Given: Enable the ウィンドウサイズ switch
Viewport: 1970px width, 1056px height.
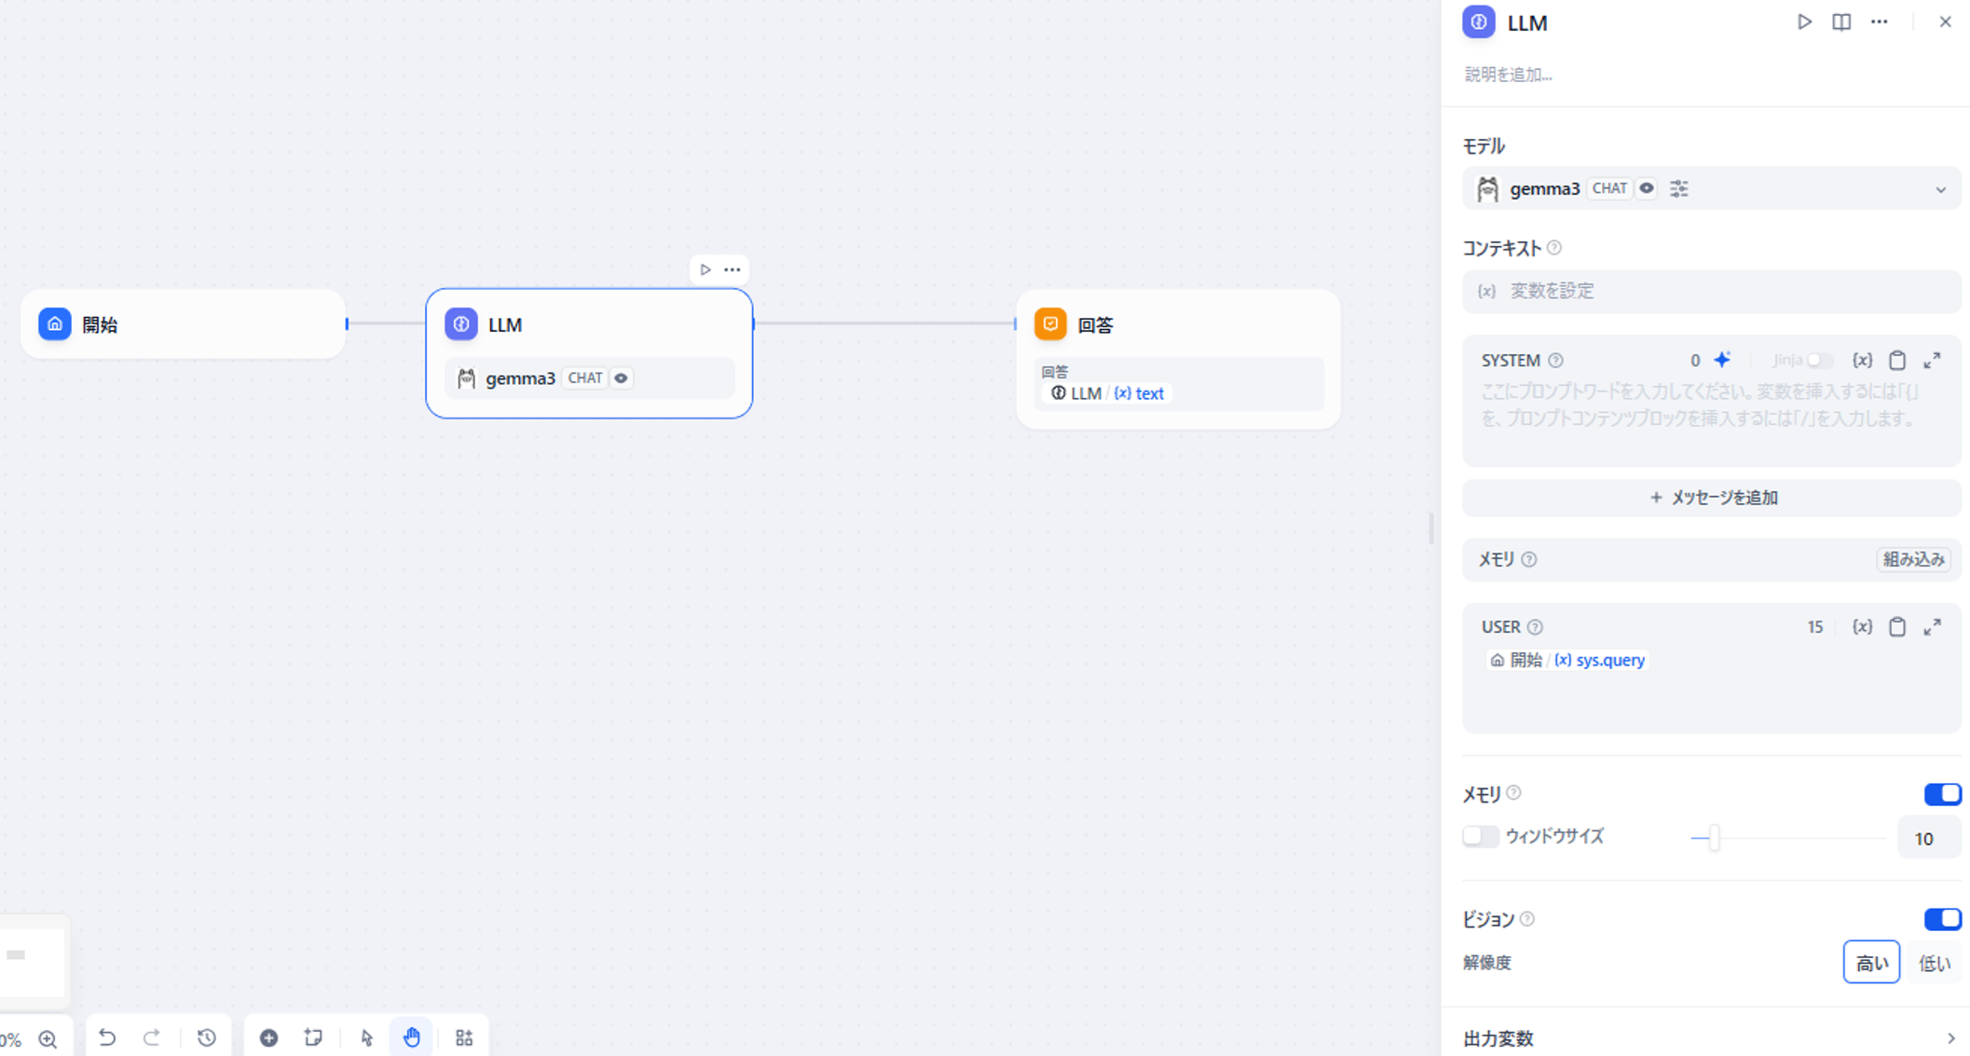Looking at the screenshot, I should [1480, 836].
